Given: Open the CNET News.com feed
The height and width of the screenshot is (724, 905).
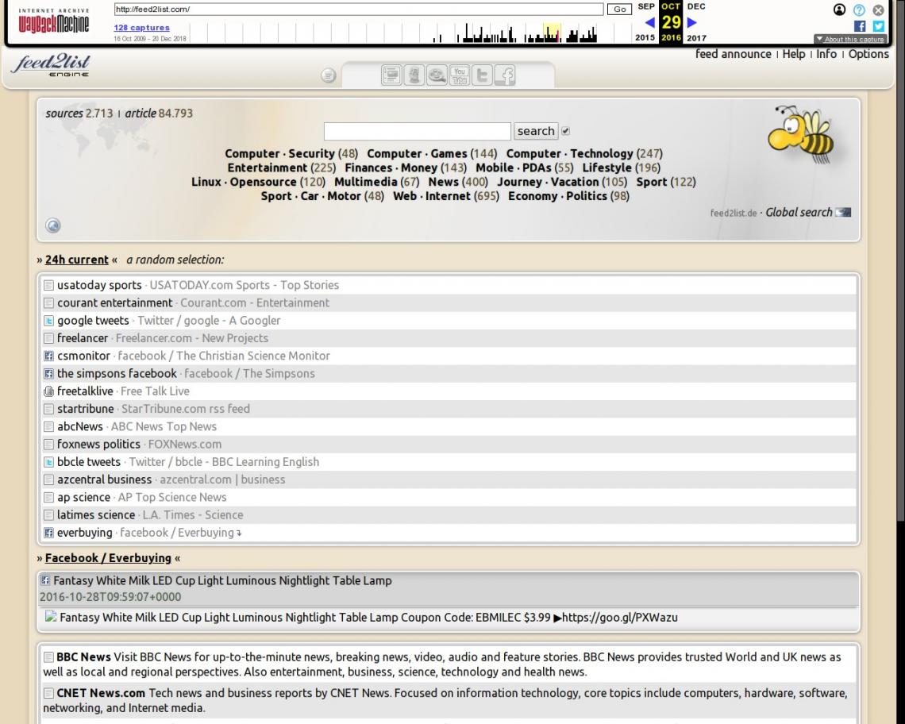Looking at the screenshot, I should pos(101,693).
